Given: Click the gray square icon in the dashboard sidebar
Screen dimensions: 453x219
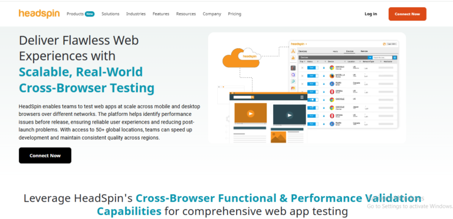Looking at the screenshot, I should pos(293,68).
